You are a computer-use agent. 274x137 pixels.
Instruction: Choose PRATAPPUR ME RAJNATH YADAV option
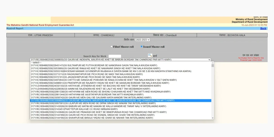[121, 83]
